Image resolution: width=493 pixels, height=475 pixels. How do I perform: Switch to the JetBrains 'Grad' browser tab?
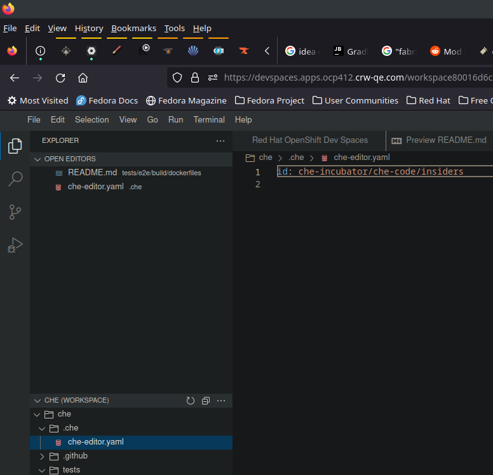[351, 51]
